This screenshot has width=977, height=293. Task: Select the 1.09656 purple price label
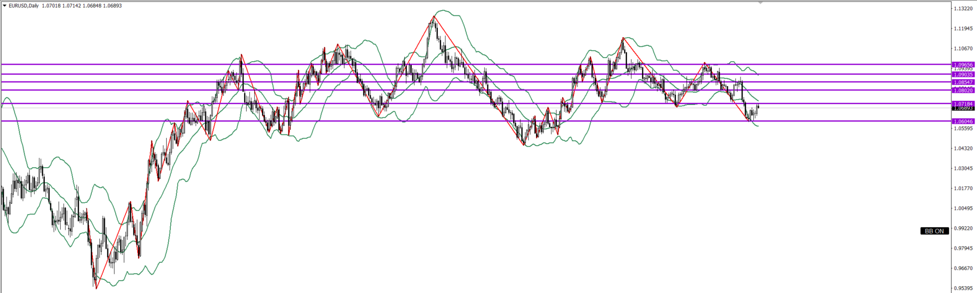(x=963, y=65)
